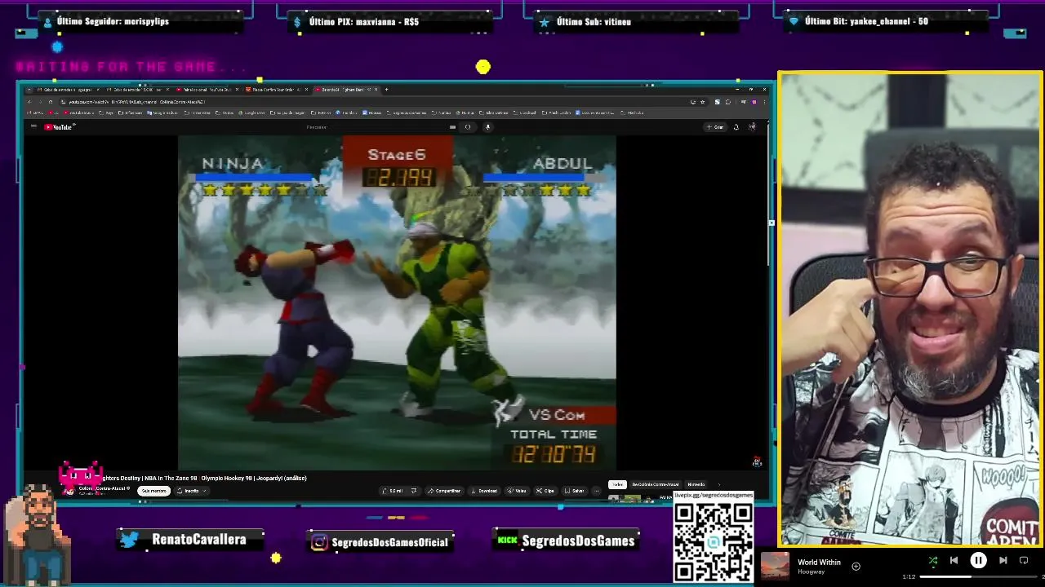Skip to the previous track
Image resolution: width=1045 pixels, height=587 pixels.
tap(954, 561)
